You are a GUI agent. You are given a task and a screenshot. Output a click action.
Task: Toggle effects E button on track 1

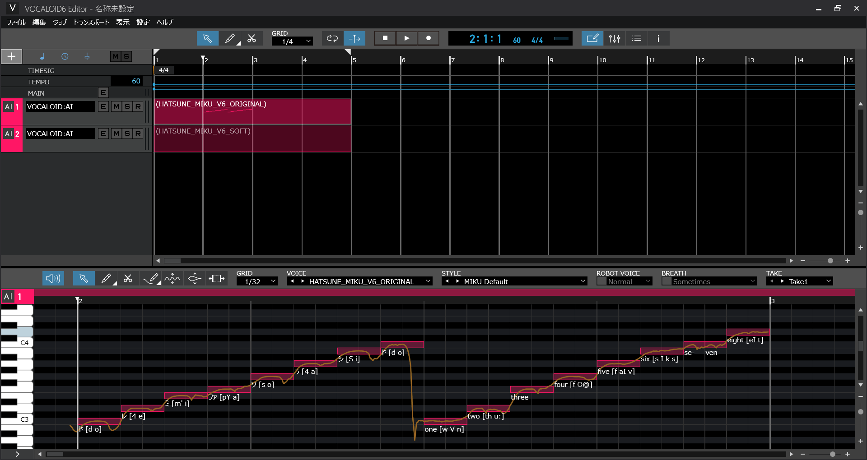pyautogui.click(x=103, y=106)
